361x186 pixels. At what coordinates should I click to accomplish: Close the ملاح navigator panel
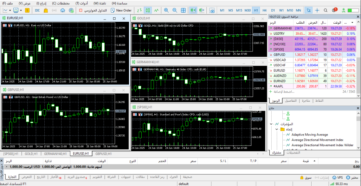click(358, 108)
